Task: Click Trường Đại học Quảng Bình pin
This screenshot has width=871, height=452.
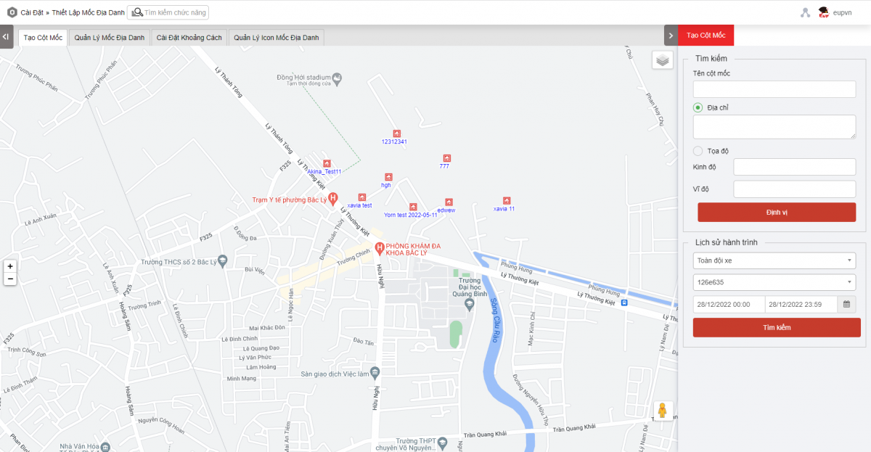Action: [x=469, y=304]
